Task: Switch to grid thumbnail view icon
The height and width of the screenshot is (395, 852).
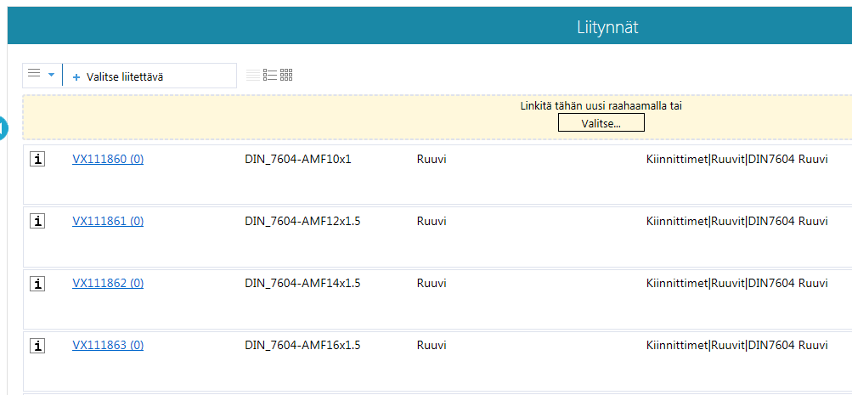Action: pyautogui.click(x=286, y=75)
